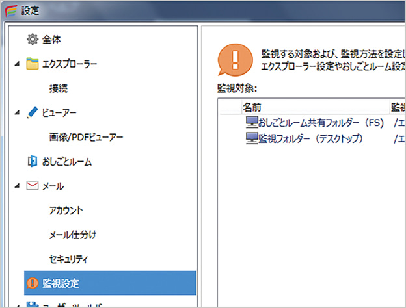Click the envelope icon for メール
Viewport: 406px width, 308px height.
point(33,186)
